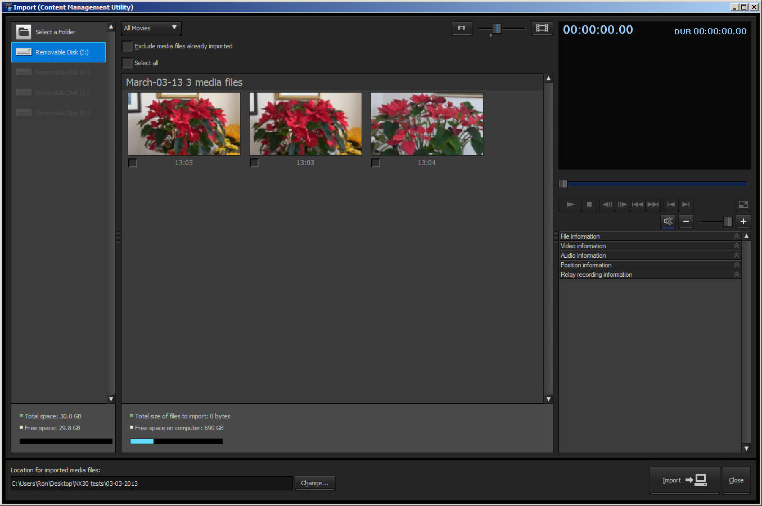Image resolution: width=762 pixels, height=506 pixels.
Task: Check the Select all checkbox
Action: coord(128,63)
